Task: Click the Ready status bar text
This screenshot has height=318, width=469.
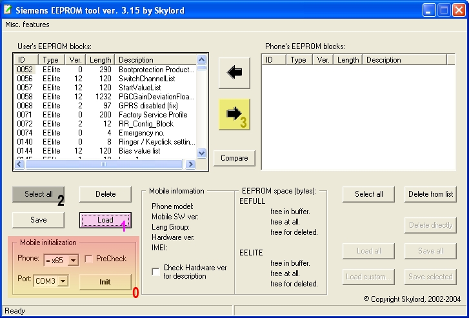Action: pos(15,311)
